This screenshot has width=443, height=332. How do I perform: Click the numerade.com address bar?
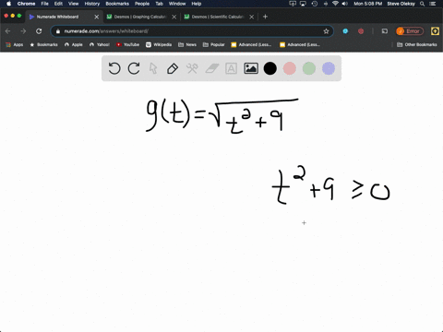192,31
